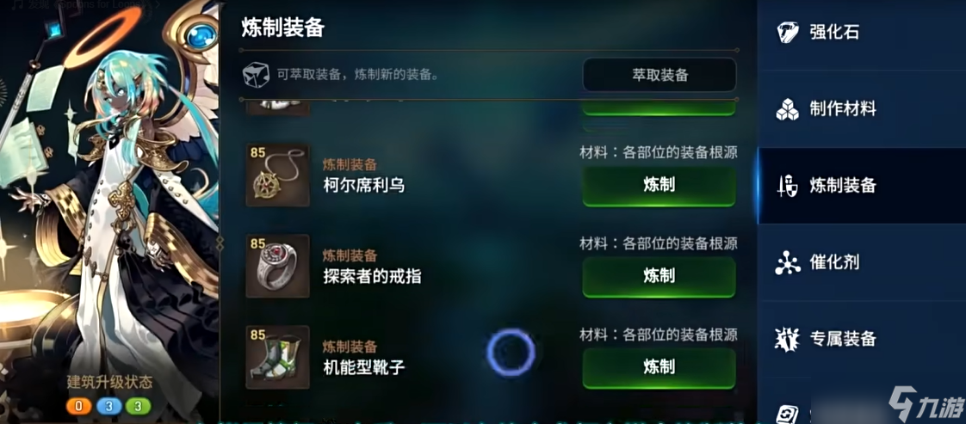Open the 炼制装备 sidebar tab
Image resolution: width=966 pixels, height=424 pixels.
pos(862,185)
